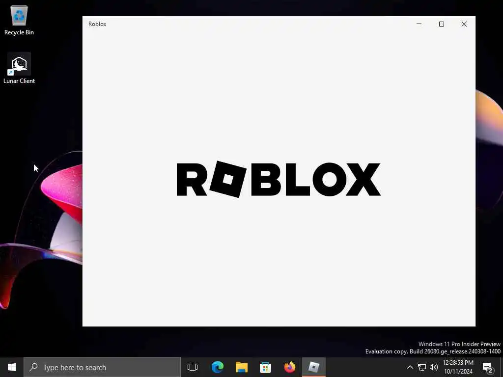Open Microsoft Store from the taskbar
Image resolution: width=503 pixels, height=377 pixels.
click(266, 367)
